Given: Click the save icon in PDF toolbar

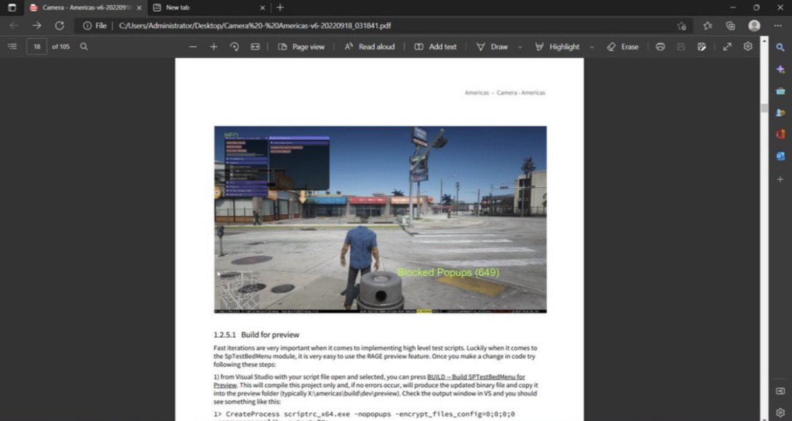Looking at the screenshot, I should point(681,47).
